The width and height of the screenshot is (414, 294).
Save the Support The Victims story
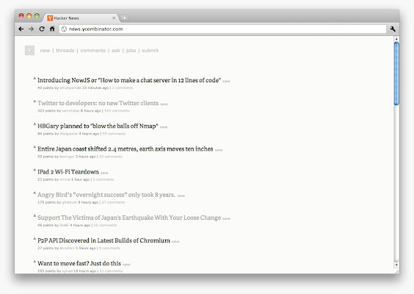tap(227, 218)
